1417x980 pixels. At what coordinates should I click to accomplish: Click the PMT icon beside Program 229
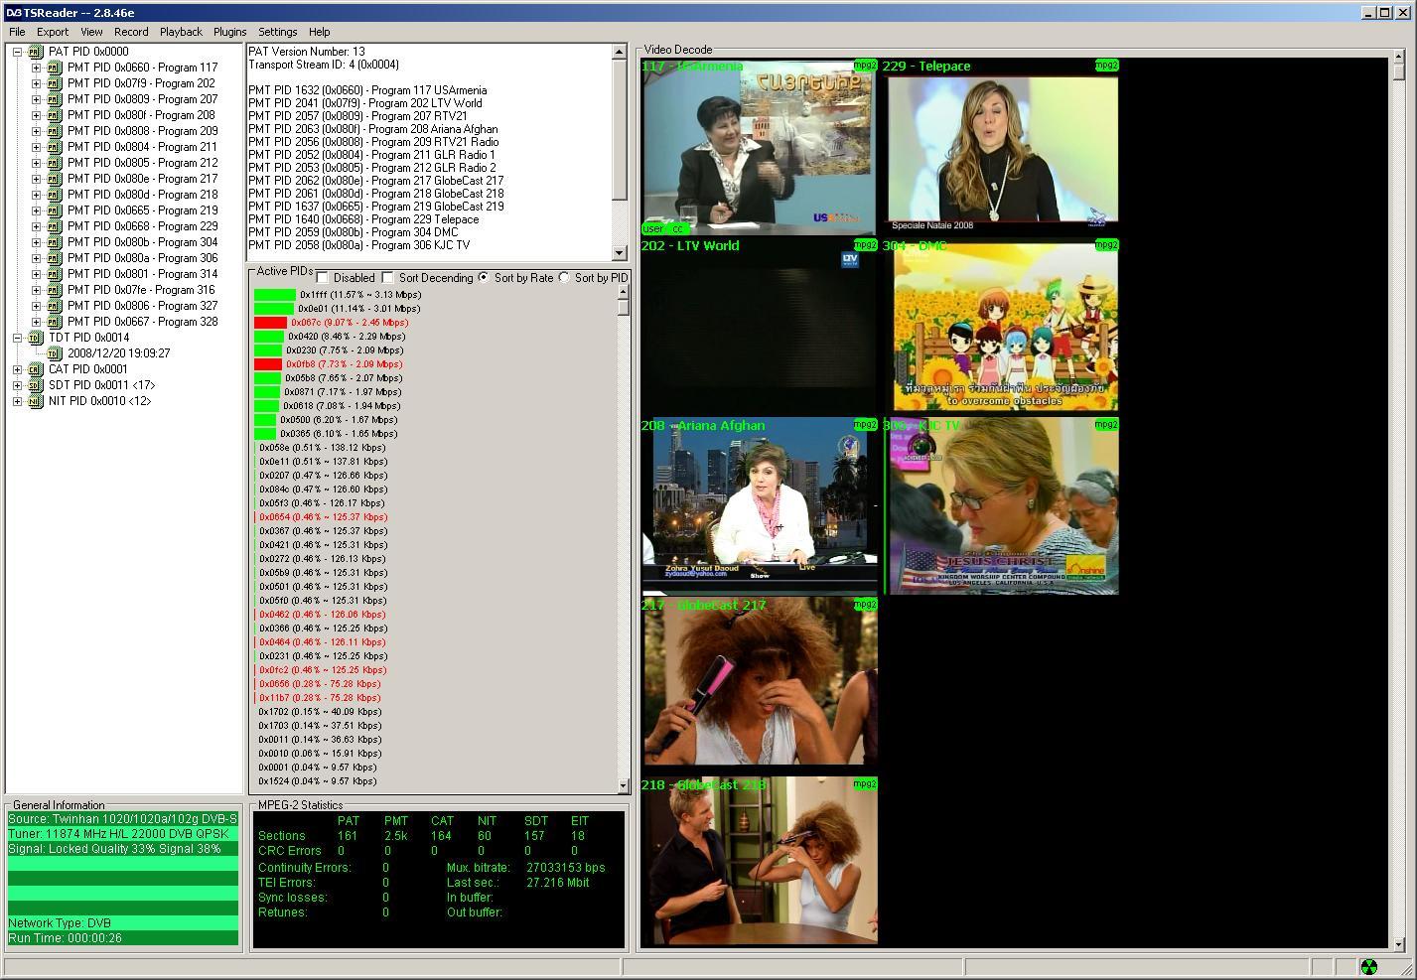pyautogui.click(x=55, y=226)
